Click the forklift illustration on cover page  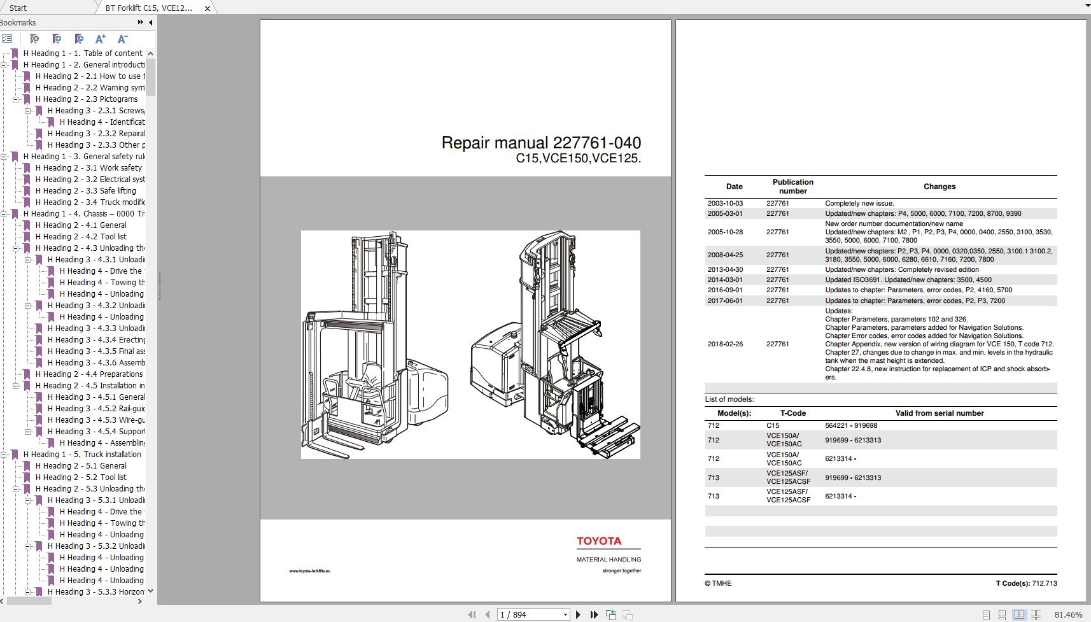click(470, 344)
